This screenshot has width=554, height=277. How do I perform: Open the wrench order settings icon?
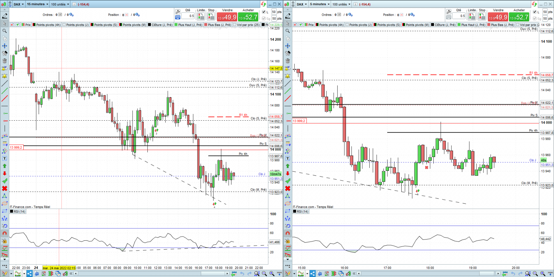pos(178,12)
